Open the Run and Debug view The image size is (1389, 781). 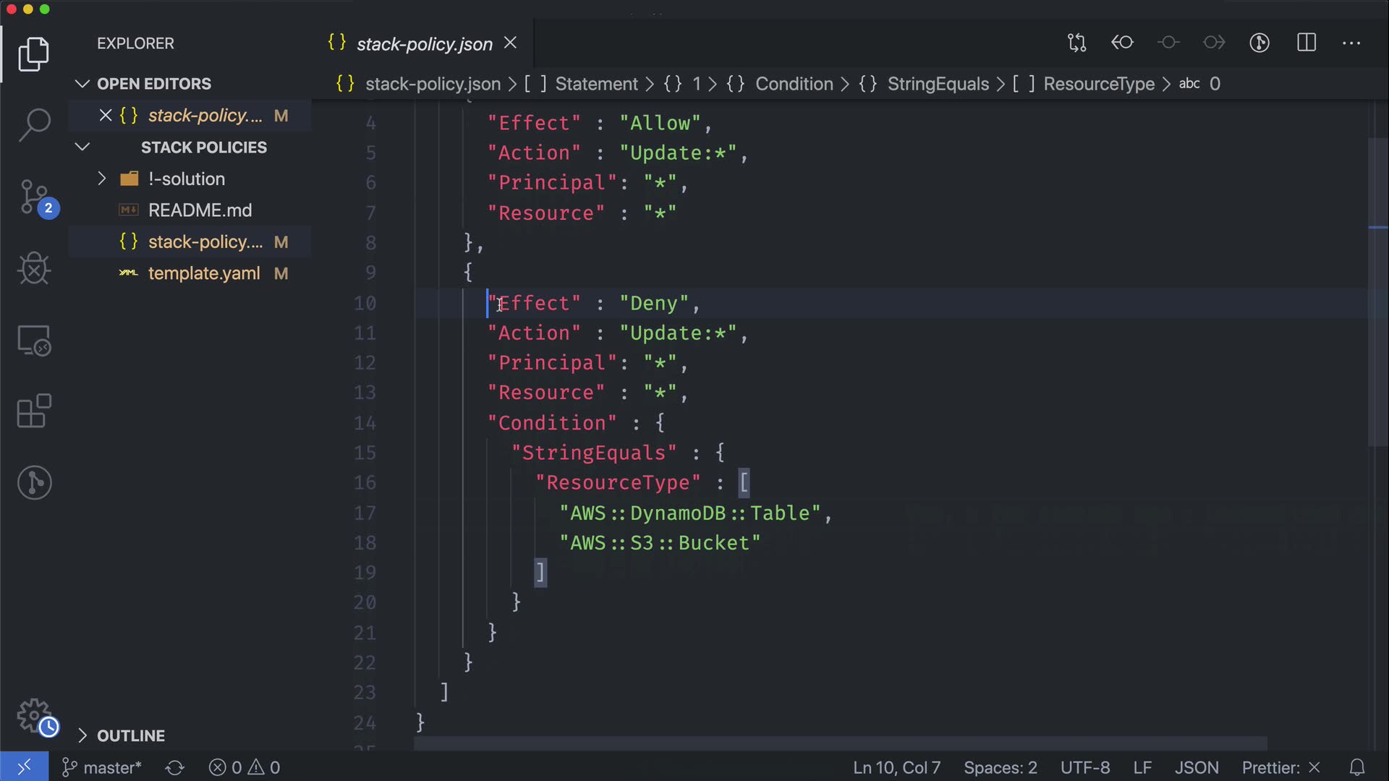click(34, 268)
